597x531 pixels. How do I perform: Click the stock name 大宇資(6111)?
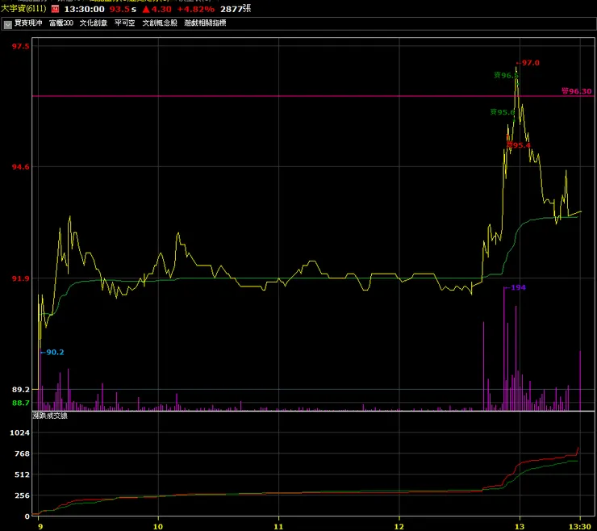click(23, 8)
